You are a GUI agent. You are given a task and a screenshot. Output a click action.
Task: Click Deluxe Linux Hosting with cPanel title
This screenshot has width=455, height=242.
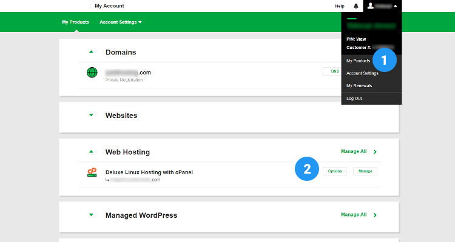(x=149, y=172)
